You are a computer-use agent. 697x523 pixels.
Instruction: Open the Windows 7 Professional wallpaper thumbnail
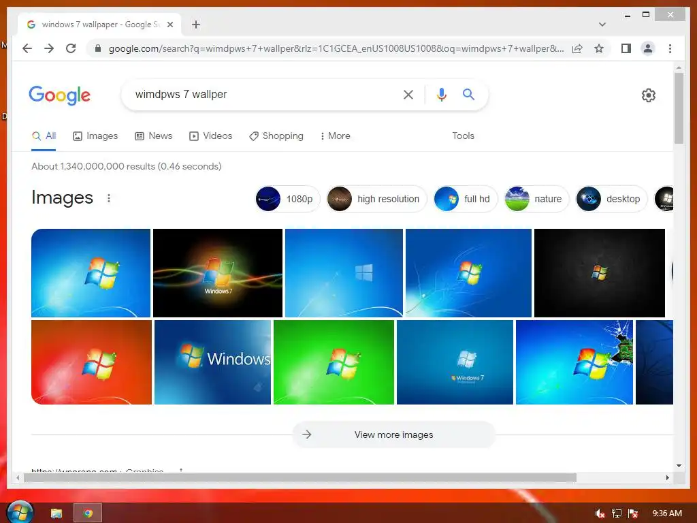coord(454,362)
